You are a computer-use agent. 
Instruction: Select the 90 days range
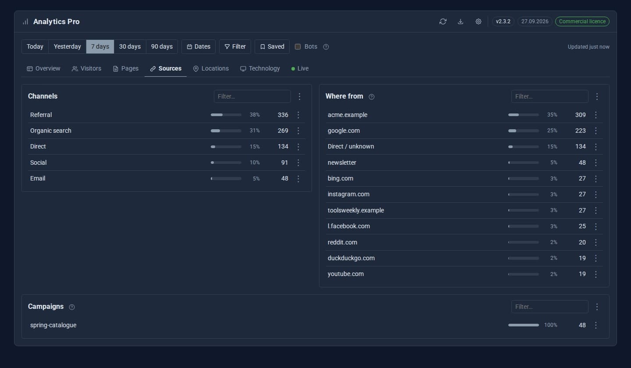click(x=162, y=46)
